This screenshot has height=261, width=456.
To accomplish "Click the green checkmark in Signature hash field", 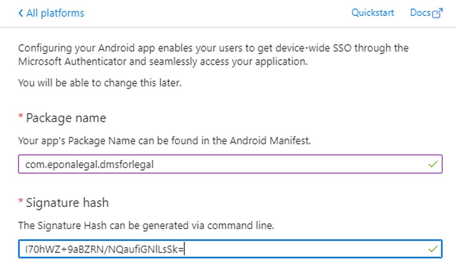I will click(433, 249).
